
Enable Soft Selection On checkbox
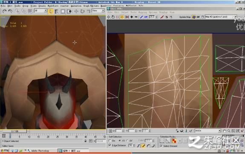110,140
